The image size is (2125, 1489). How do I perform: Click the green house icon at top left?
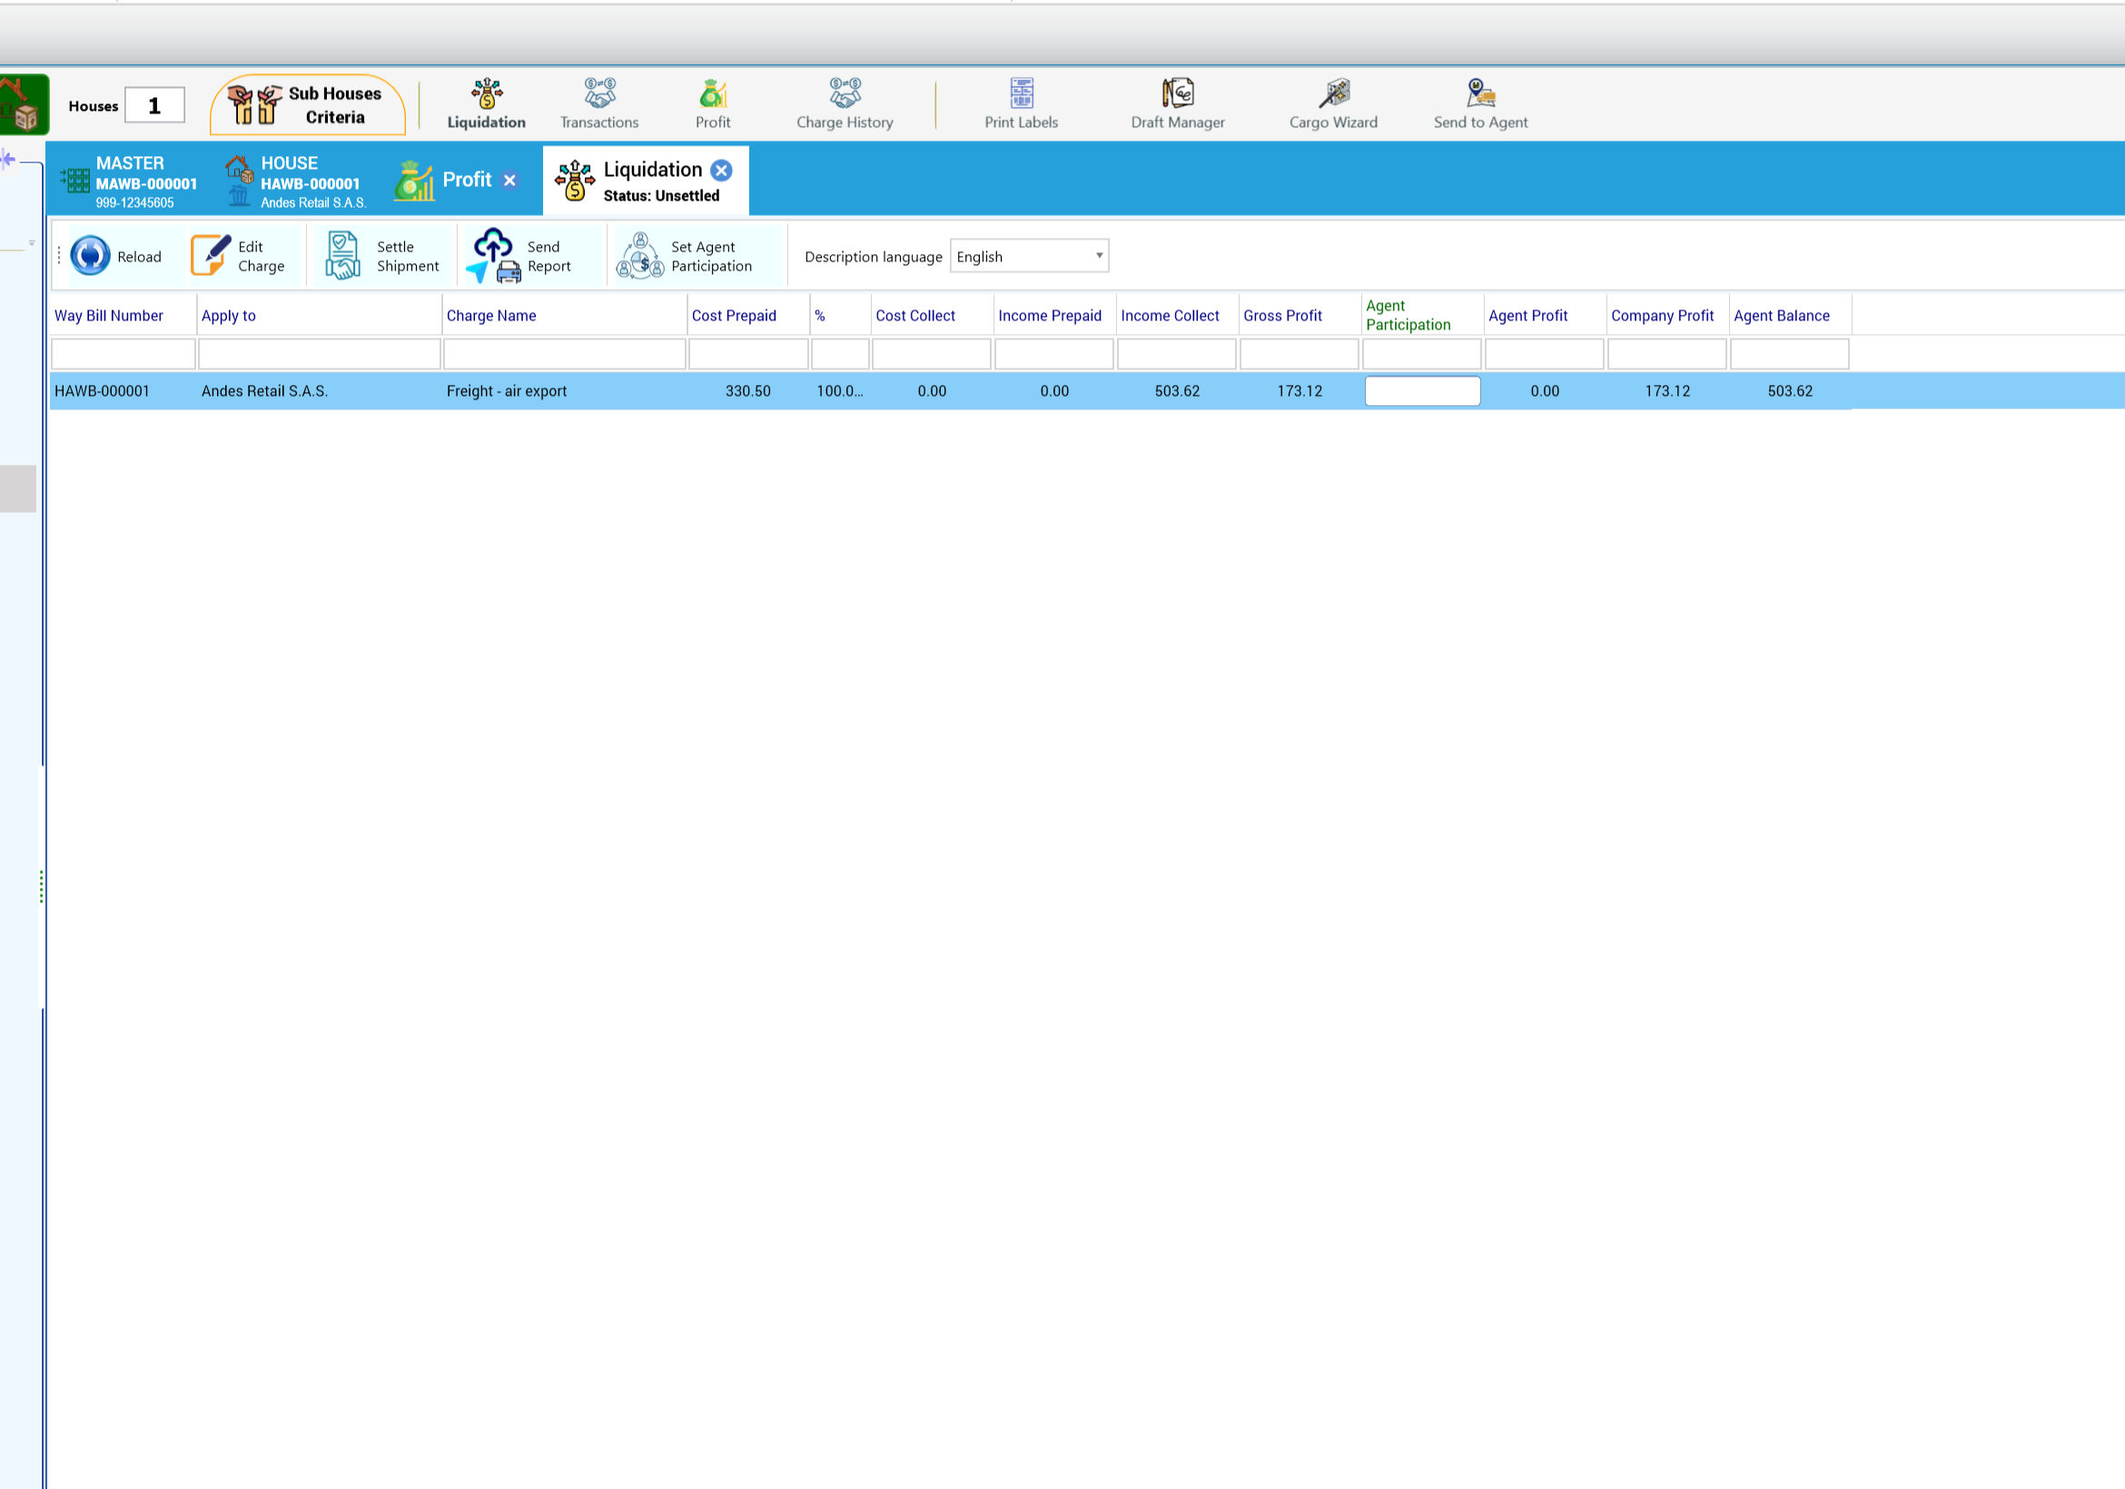24,104
